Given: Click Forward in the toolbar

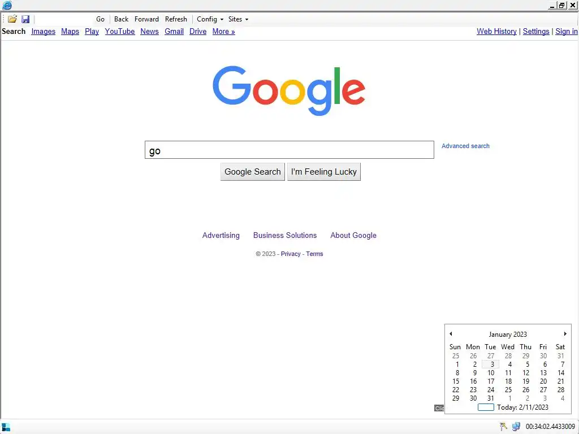Looking at the screenshot, I should tap(146, 19).
